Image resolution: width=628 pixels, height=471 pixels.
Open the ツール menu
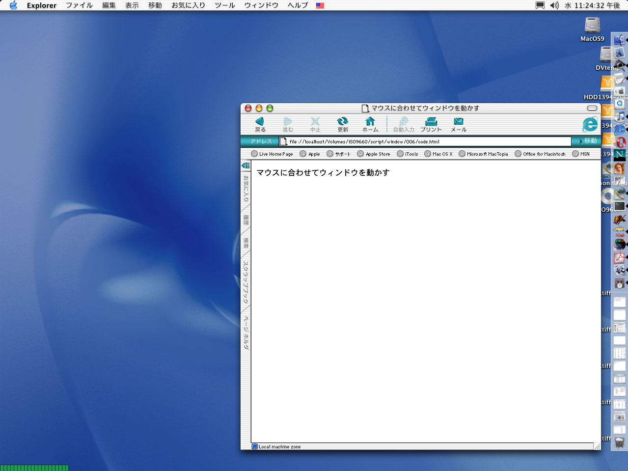click(x=225, y=5)
